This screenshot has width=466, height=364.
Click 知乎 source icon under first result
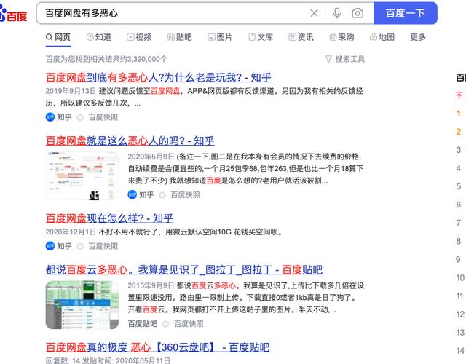50,117
